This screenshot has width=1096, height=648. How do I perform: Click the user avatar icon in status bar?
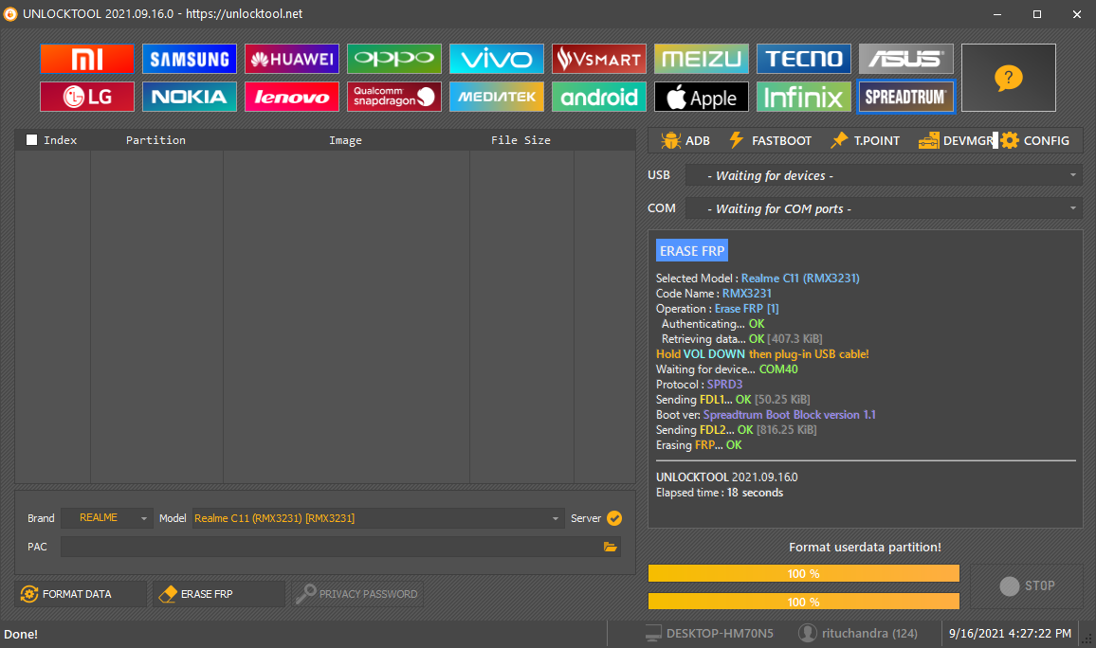tap(808, 634)
